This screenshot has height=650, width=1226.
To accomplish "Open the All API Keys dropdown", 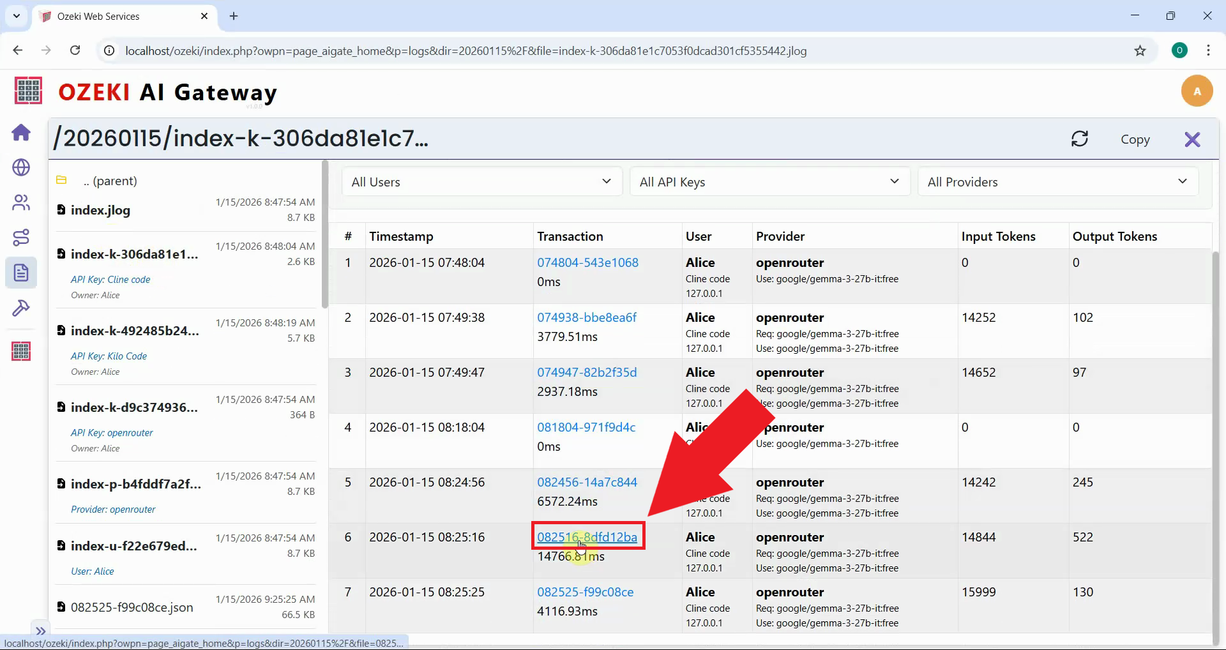I will click(x=769, y=182).
